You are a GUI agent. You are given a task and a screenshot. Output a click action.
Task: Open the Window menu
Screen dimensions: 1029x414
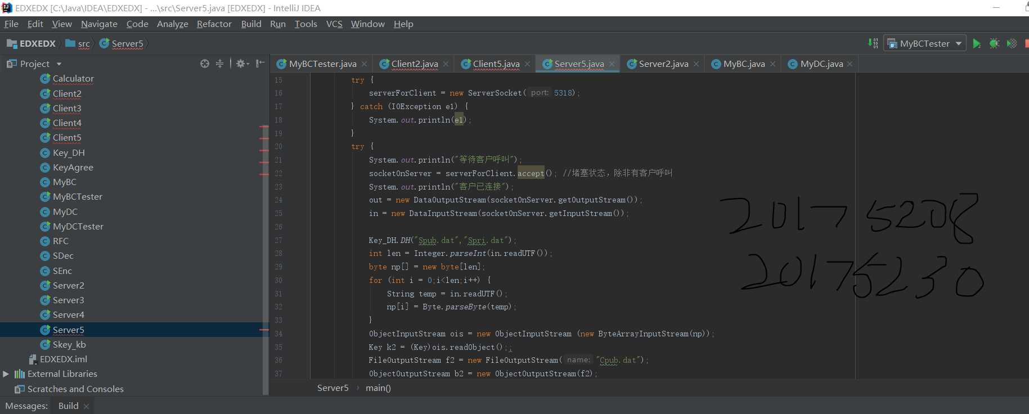click(x=368, y=24)
